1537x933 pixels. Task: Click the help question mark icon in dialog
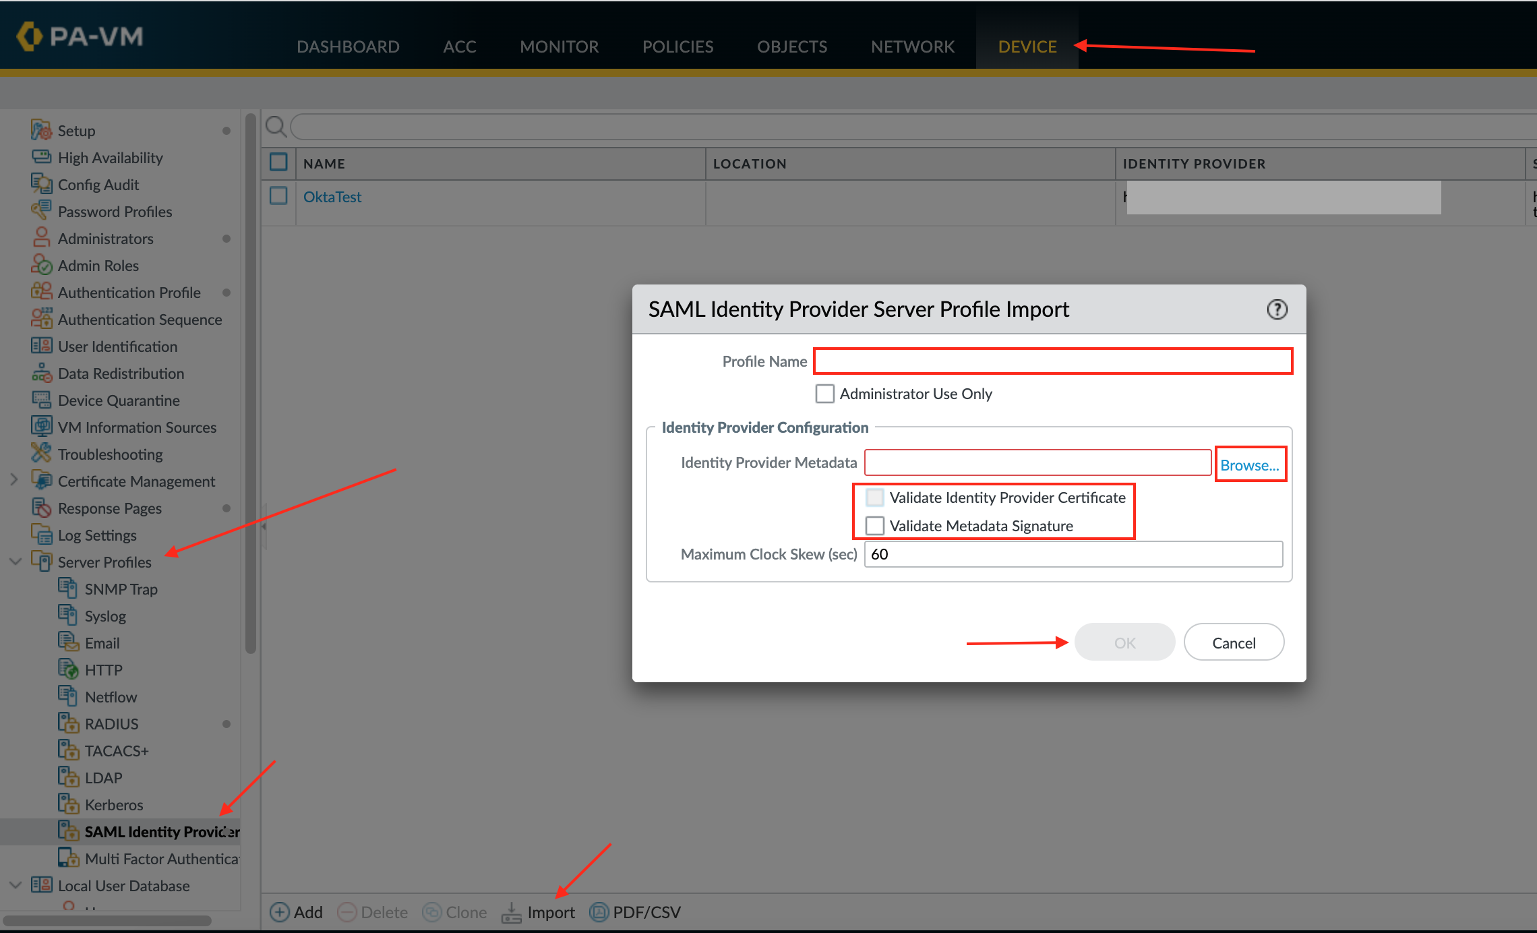point(1277,309)
